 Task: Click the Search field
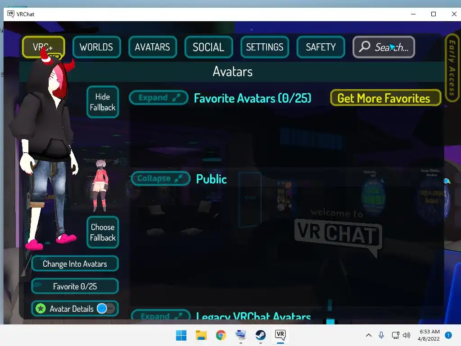pyautogui.click(x=384, y=47)
